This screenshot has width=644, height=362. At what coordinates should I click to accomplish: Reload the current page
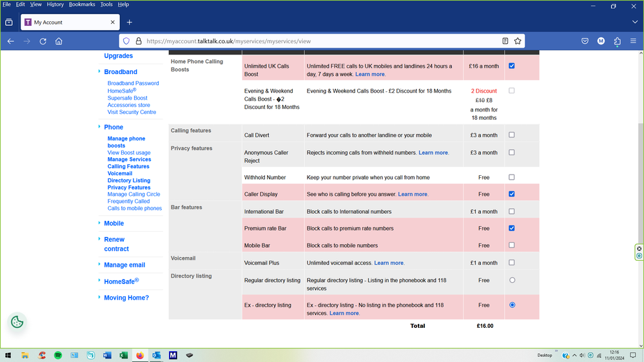pyautogui.click(x=43, y=41)
